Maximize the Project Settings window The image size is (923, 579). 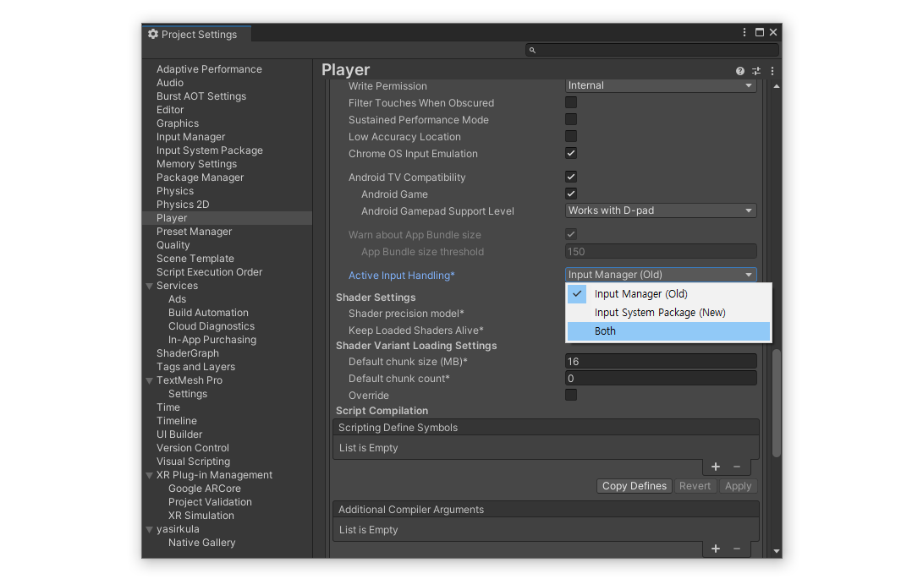click(760, 32)
